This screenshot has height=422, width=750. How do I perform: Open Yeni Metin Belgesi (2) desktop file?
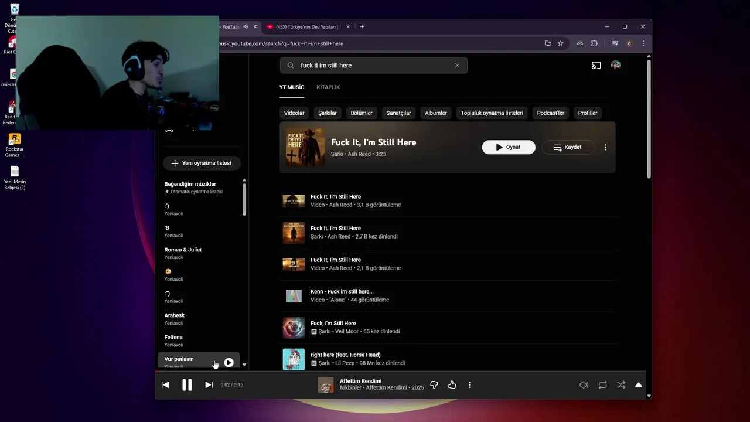pyautogui.click(x=15, y=178)
